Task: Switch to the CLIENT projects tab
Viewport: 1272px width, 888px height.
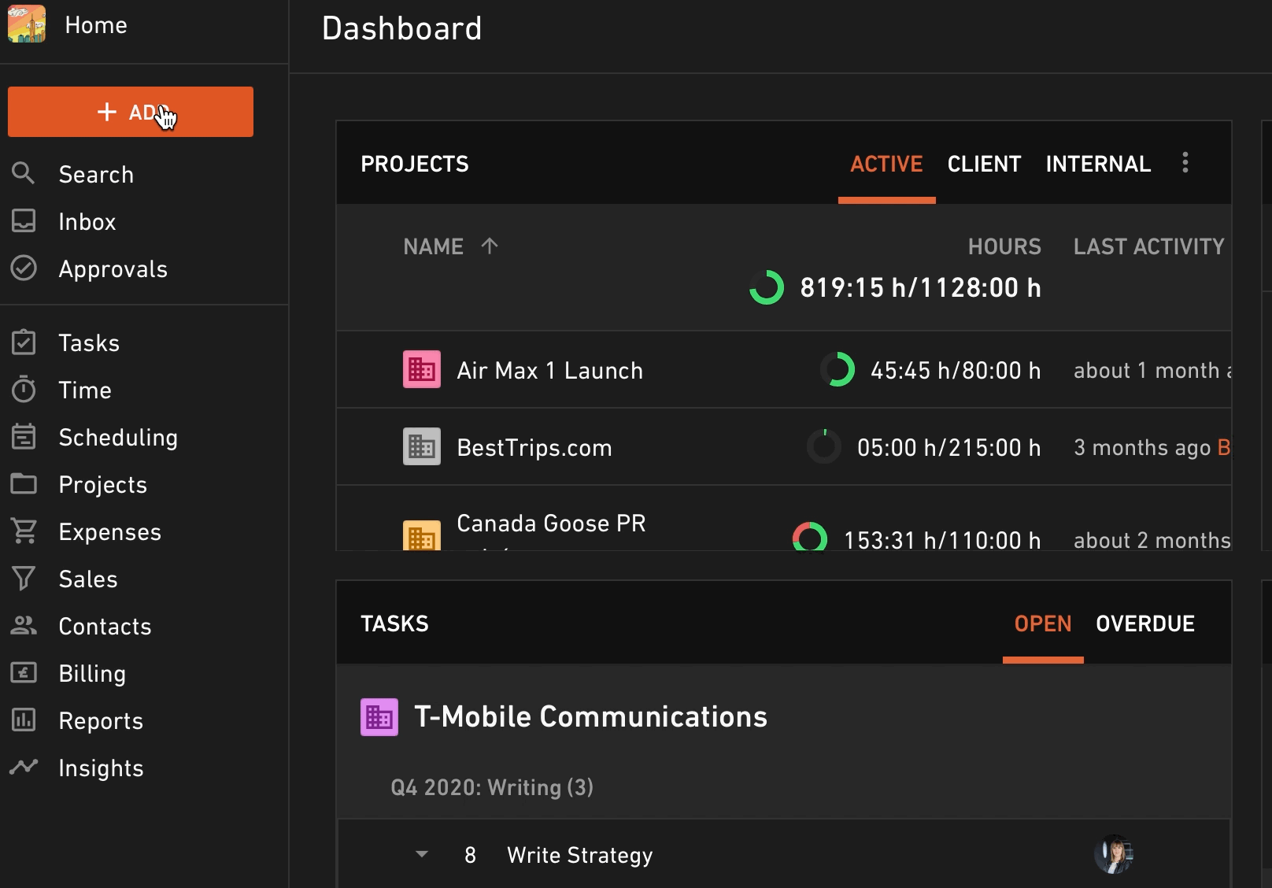Action: (x=984, y=164)
